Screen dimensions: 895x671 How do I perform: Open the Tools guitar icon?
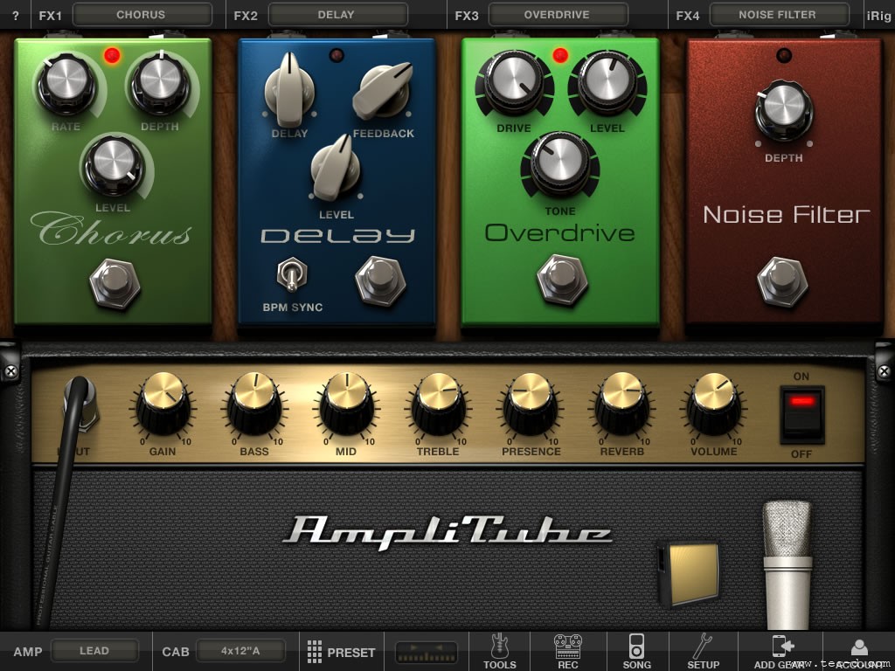[499, 651]
